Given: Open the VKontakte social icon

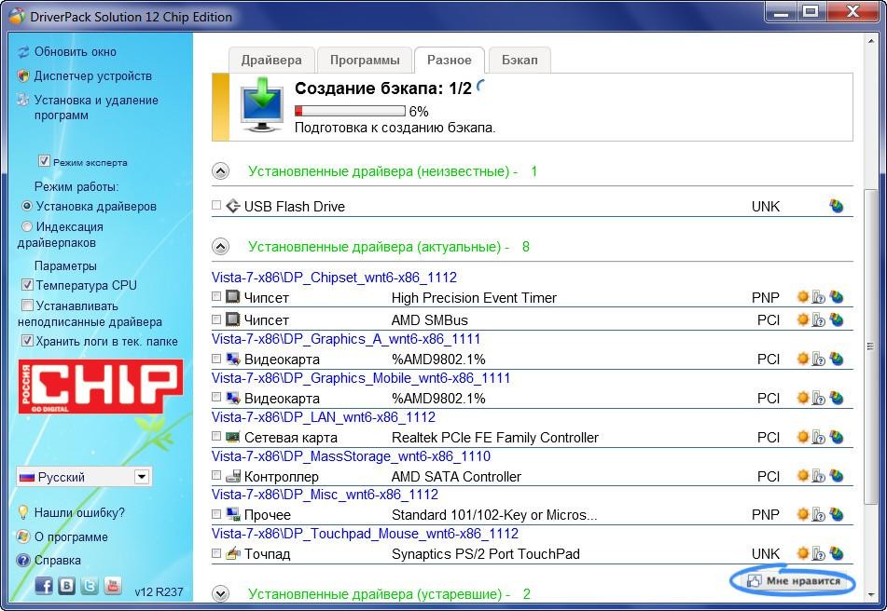Looking at the screenshot, I should [x=67, y=586].
